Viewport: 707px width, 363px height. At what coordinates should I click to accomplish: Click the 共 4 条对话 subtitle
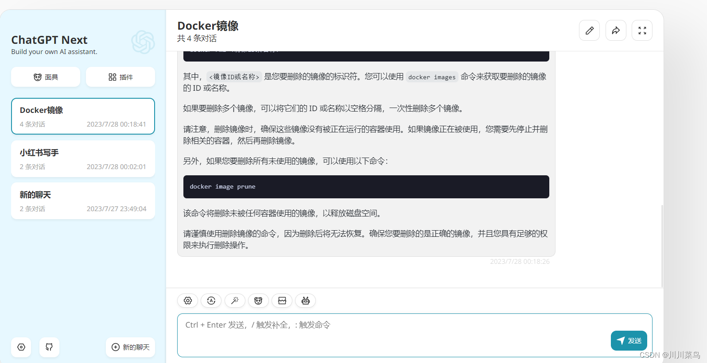click(197, 39)
